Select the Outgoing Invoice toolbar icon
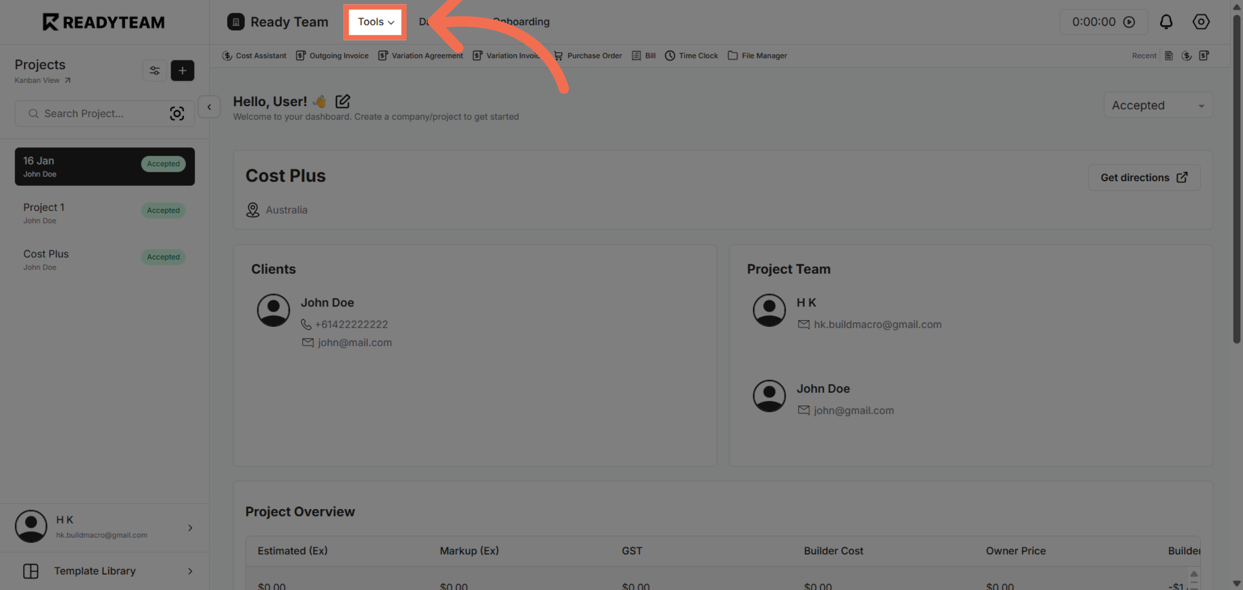This screenshot has width=1243, height=590. [x=332, y=55]
